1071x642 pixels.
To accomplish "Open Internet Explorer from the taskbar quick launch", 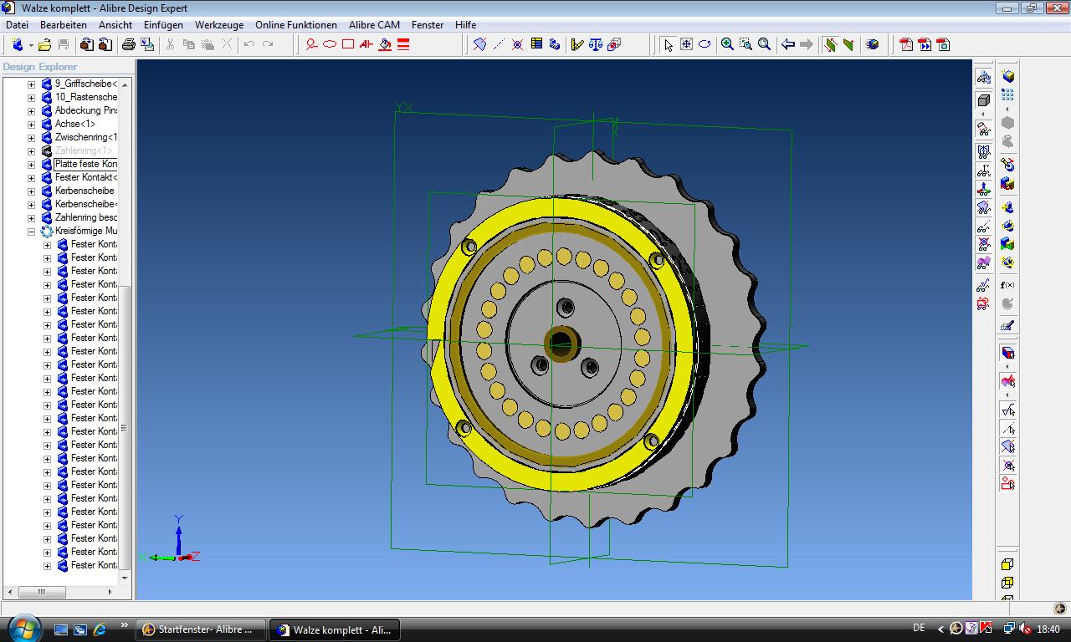I will [100, 629].
